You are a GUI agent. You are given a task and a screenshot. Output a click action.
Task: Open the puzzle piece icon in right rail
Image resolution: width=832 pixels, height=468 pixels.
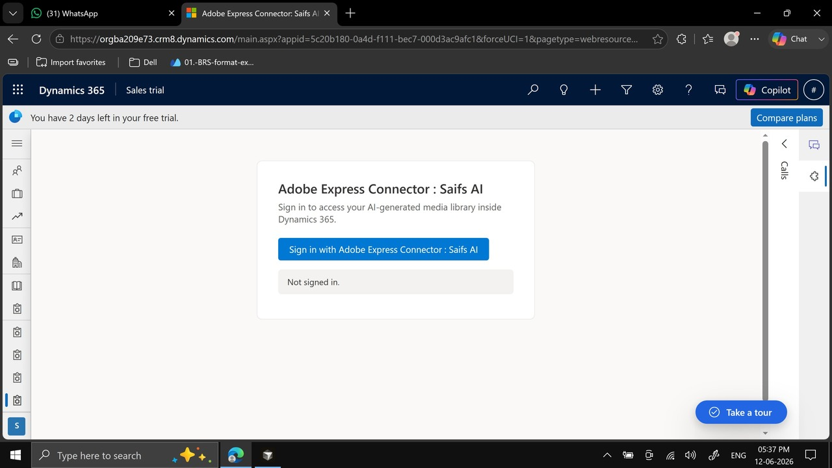pos(814,176)
